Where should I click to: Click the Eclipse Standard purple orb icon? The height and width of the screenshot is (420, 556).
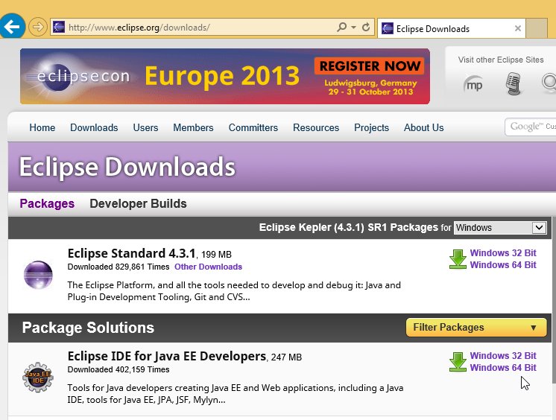pos(38,275)
